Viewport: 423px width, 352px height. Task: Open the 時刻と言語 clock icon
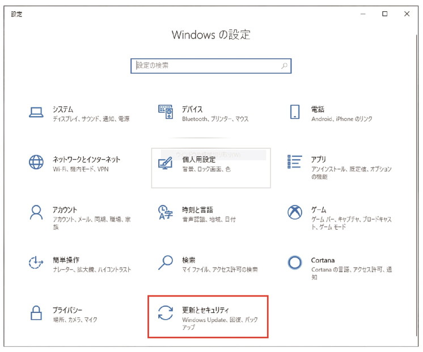(x=166, y=212)
